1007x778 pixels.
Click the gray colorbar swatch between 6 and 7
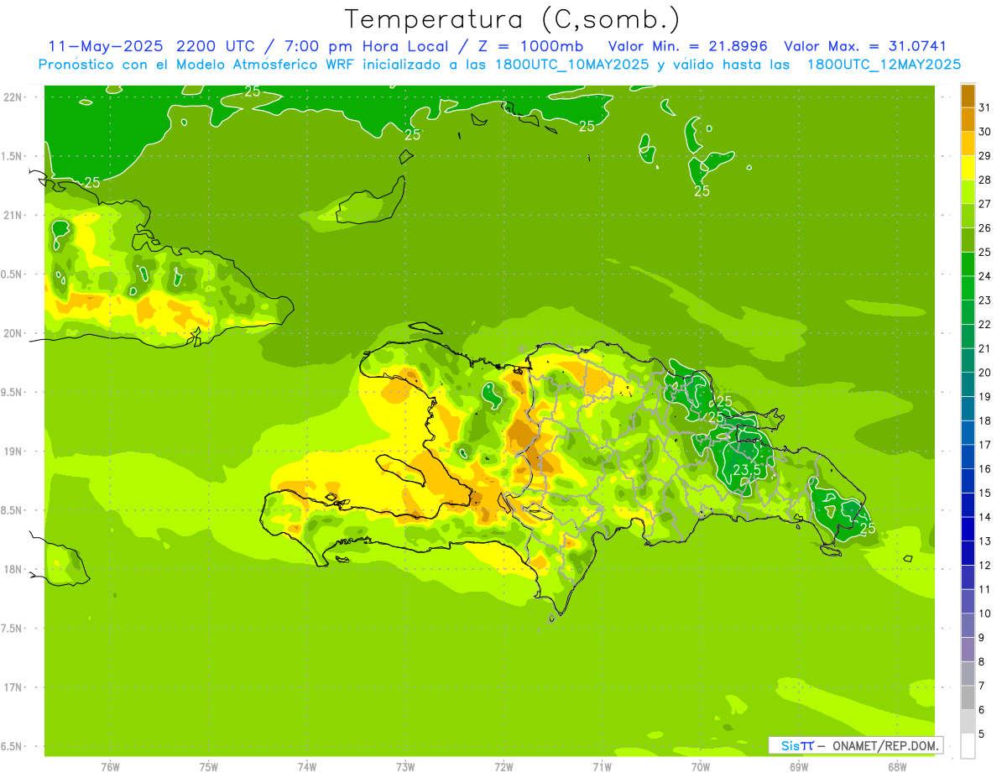pyautogui.click(x=968, y=697)
